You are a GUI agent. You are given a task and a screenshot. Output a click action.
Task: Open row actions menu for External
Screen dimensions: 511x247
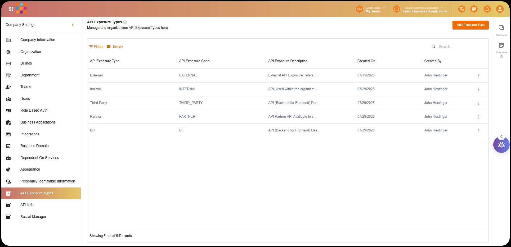pos(478,76)
